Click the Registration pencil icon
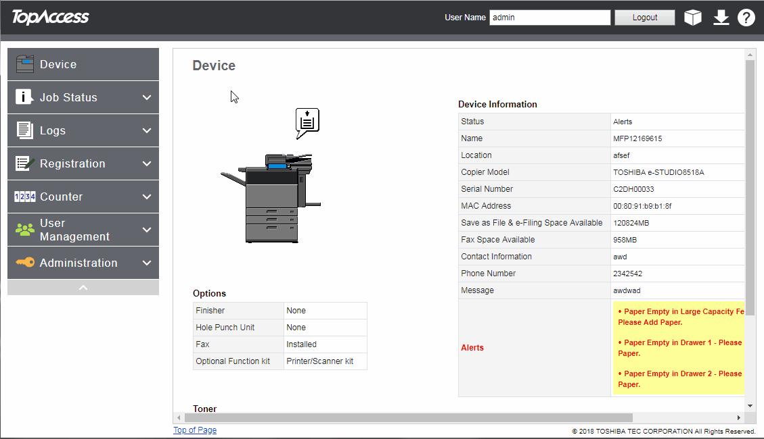Viewport: 764px width, 439px height. pyautogui.click(x=24, y=163)
